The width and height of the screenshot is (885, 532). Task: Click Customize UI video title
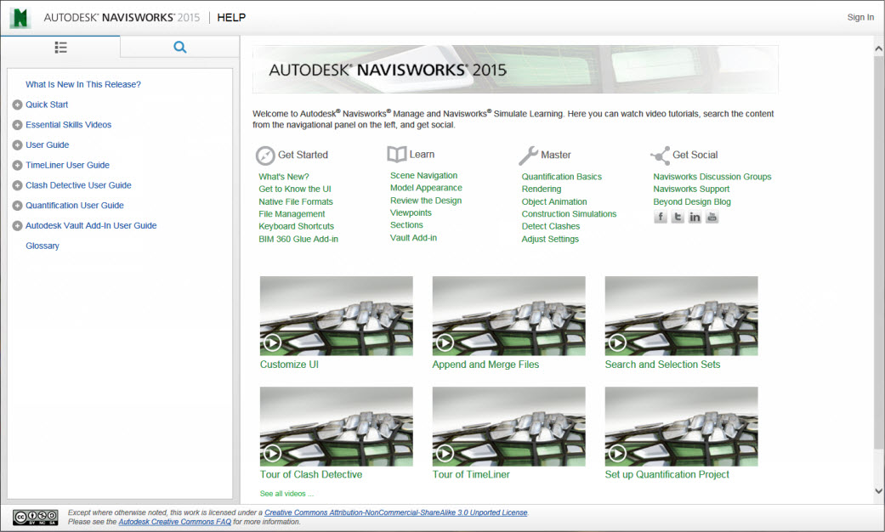[290, 365]
